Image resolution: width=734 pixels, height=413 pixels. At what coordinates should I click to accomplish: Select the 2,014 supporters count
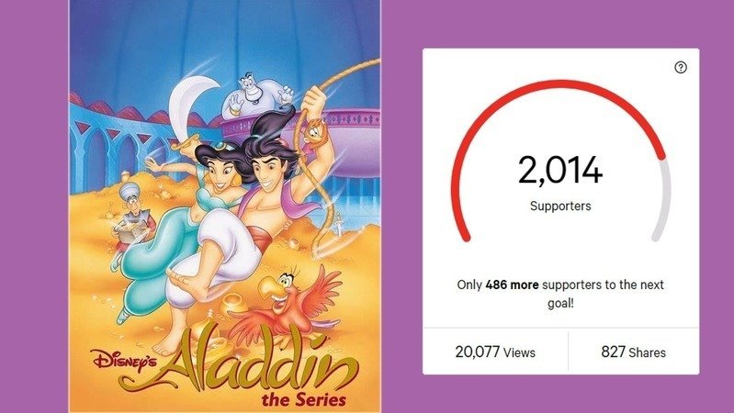click(560, 171)
